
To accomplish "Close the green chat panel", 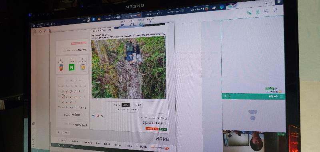I will click(x=225, y=96).
